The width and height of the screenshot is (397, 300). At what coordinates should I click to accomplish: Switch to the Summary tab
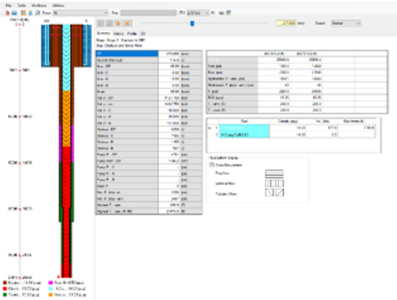click(x=103, y=33)
